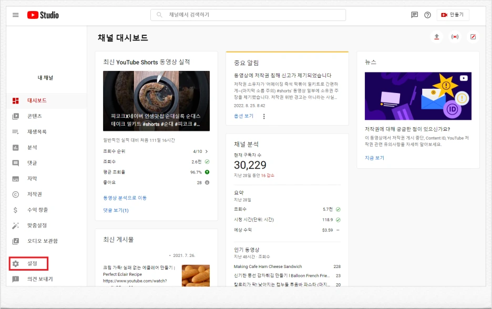Click the 조회수 2.6천 green check icon
492x309 pixels.
(207, 161)
